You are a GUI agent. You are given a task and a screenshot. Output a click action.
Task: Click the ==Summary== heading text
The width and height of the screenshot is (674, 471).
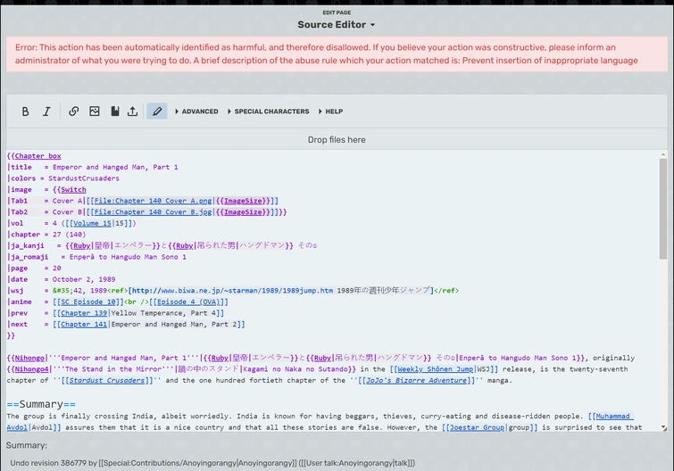(41, 404)
